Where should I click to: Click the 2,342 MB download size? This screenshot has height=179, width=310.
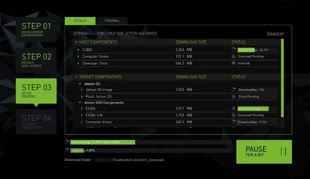(x=184, y=50)
